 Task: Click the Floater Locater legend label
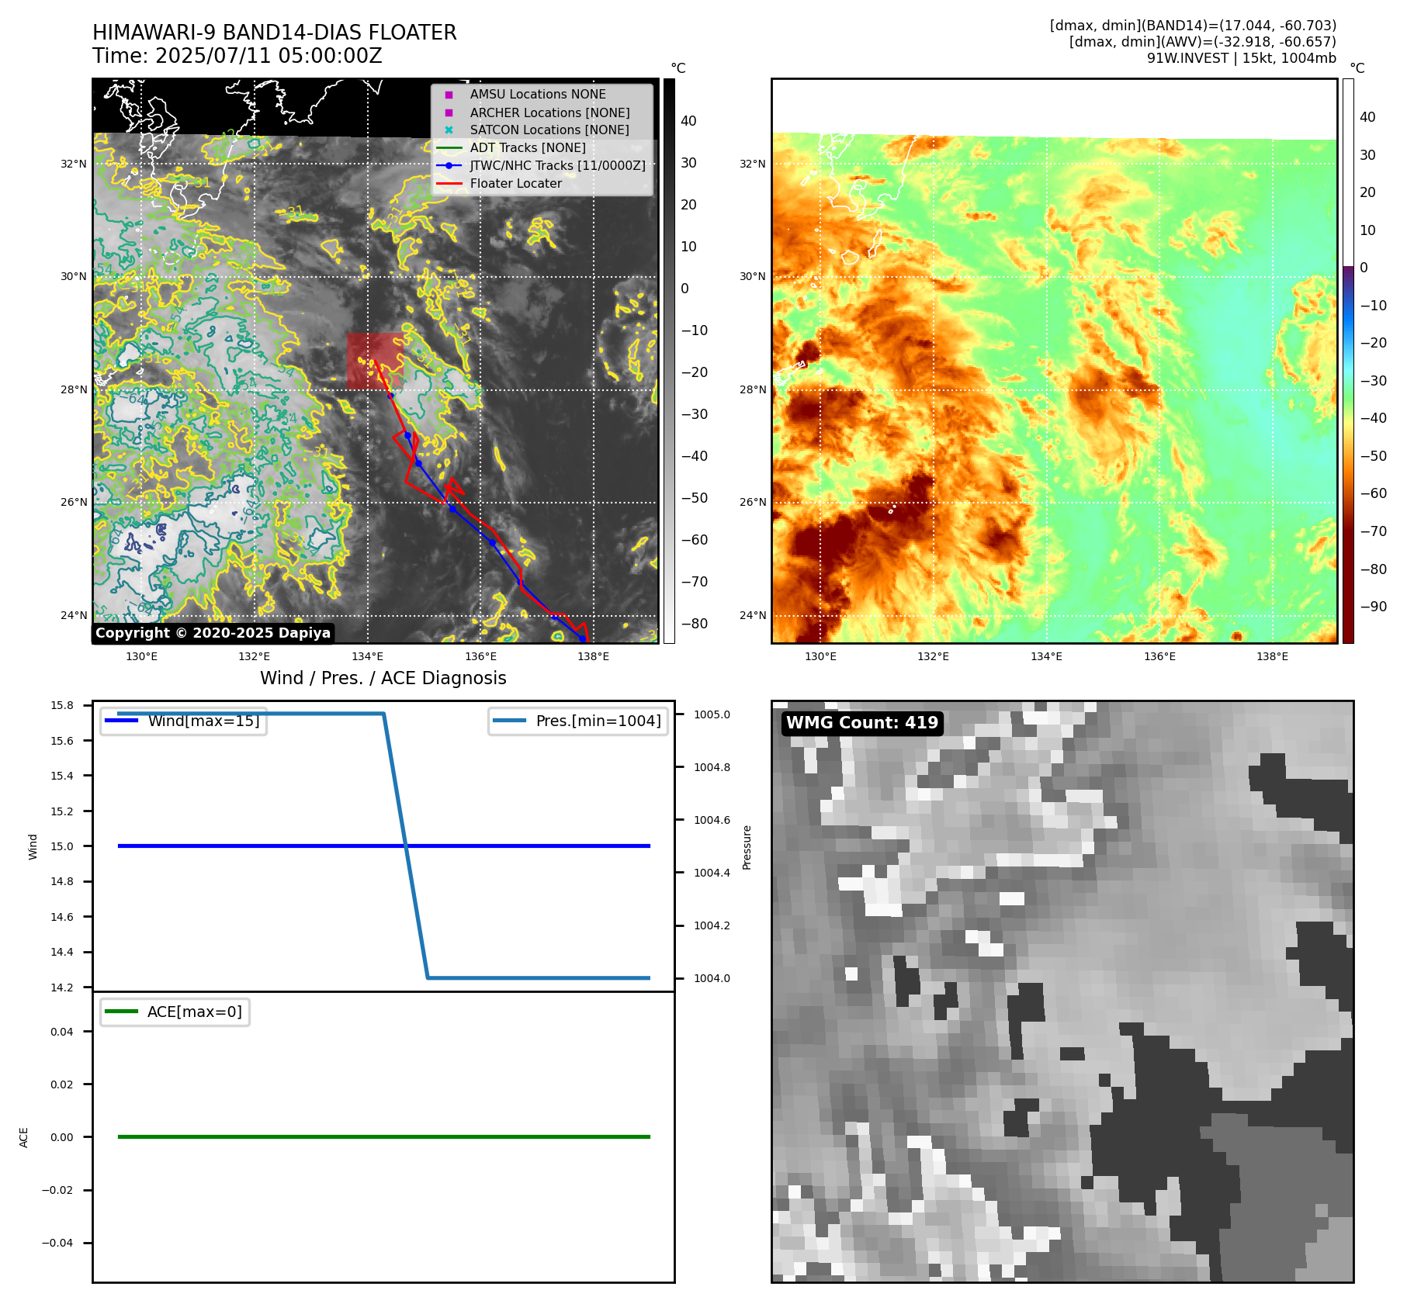click(x=516, y=184)
